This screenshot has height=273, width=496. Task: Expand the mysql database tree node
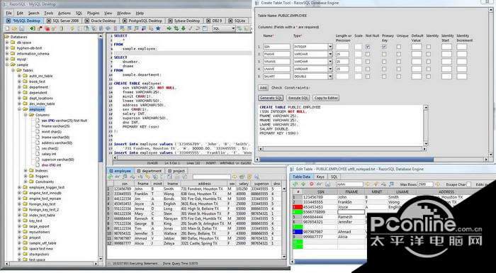pos(7,60)
